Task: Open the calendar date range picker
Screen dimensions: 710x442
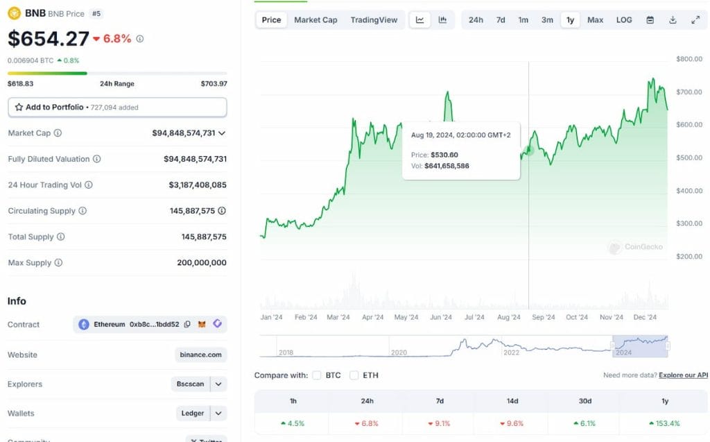Action: [650, 19]
